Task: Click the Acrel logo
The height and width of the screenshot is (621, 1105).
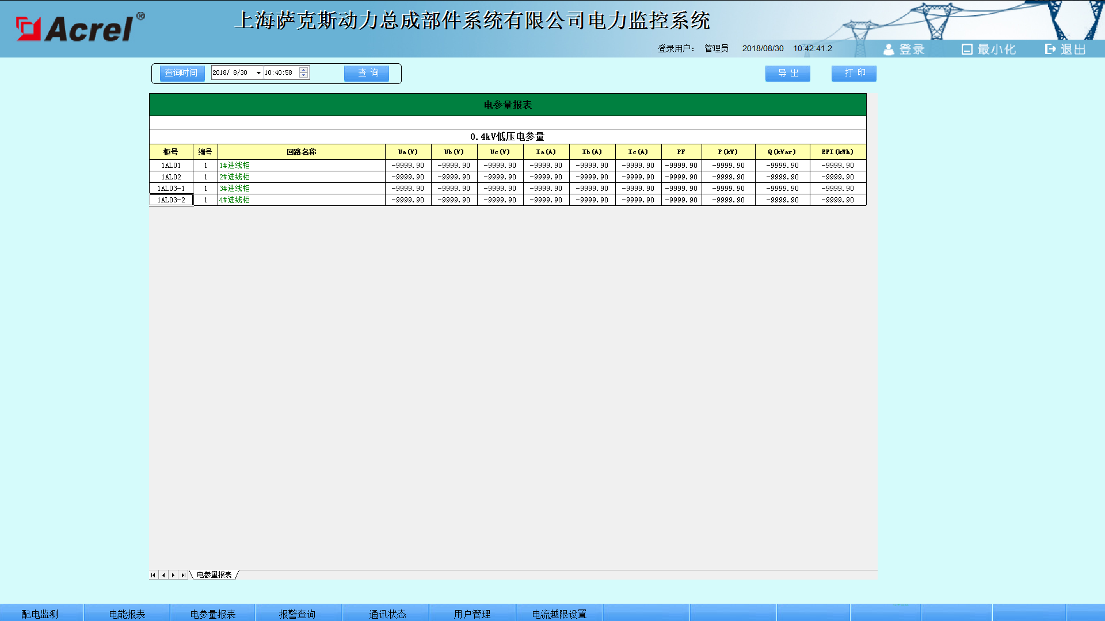Action: pos(81,28)
